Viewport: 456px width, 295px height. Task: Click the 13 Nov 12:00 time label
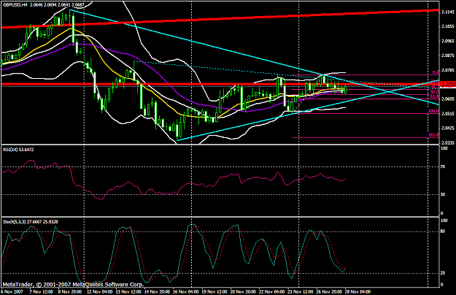coord(128,292)
